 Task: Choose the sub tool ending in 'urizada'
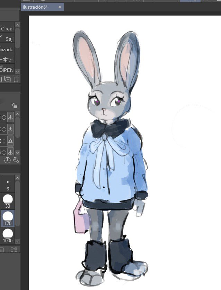pyautogui.click(x=7, y=49)
